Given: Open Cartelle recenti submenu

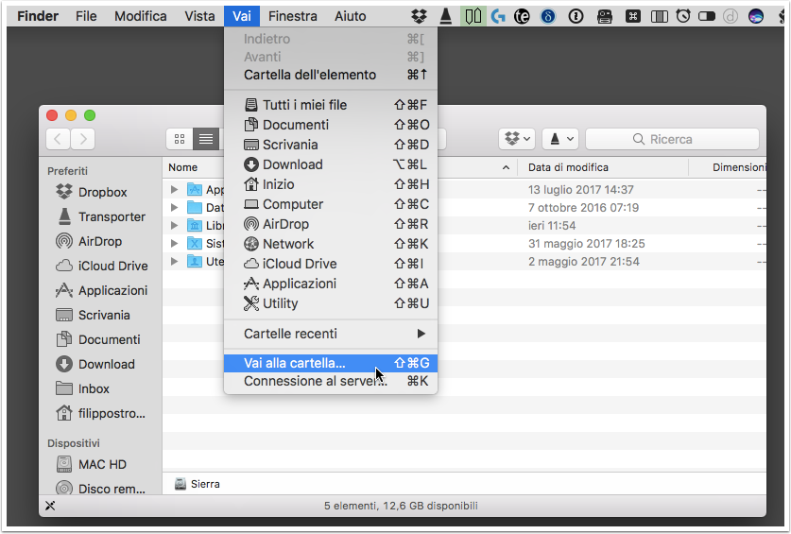Looking at the screenshot, I should (x=331, y=334).
